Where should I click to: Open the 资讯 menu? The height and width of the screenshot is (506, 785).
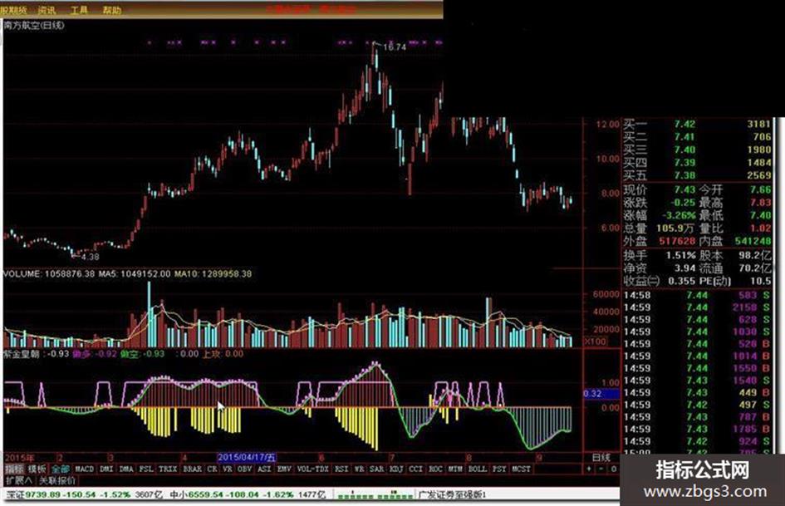(47, 9)
